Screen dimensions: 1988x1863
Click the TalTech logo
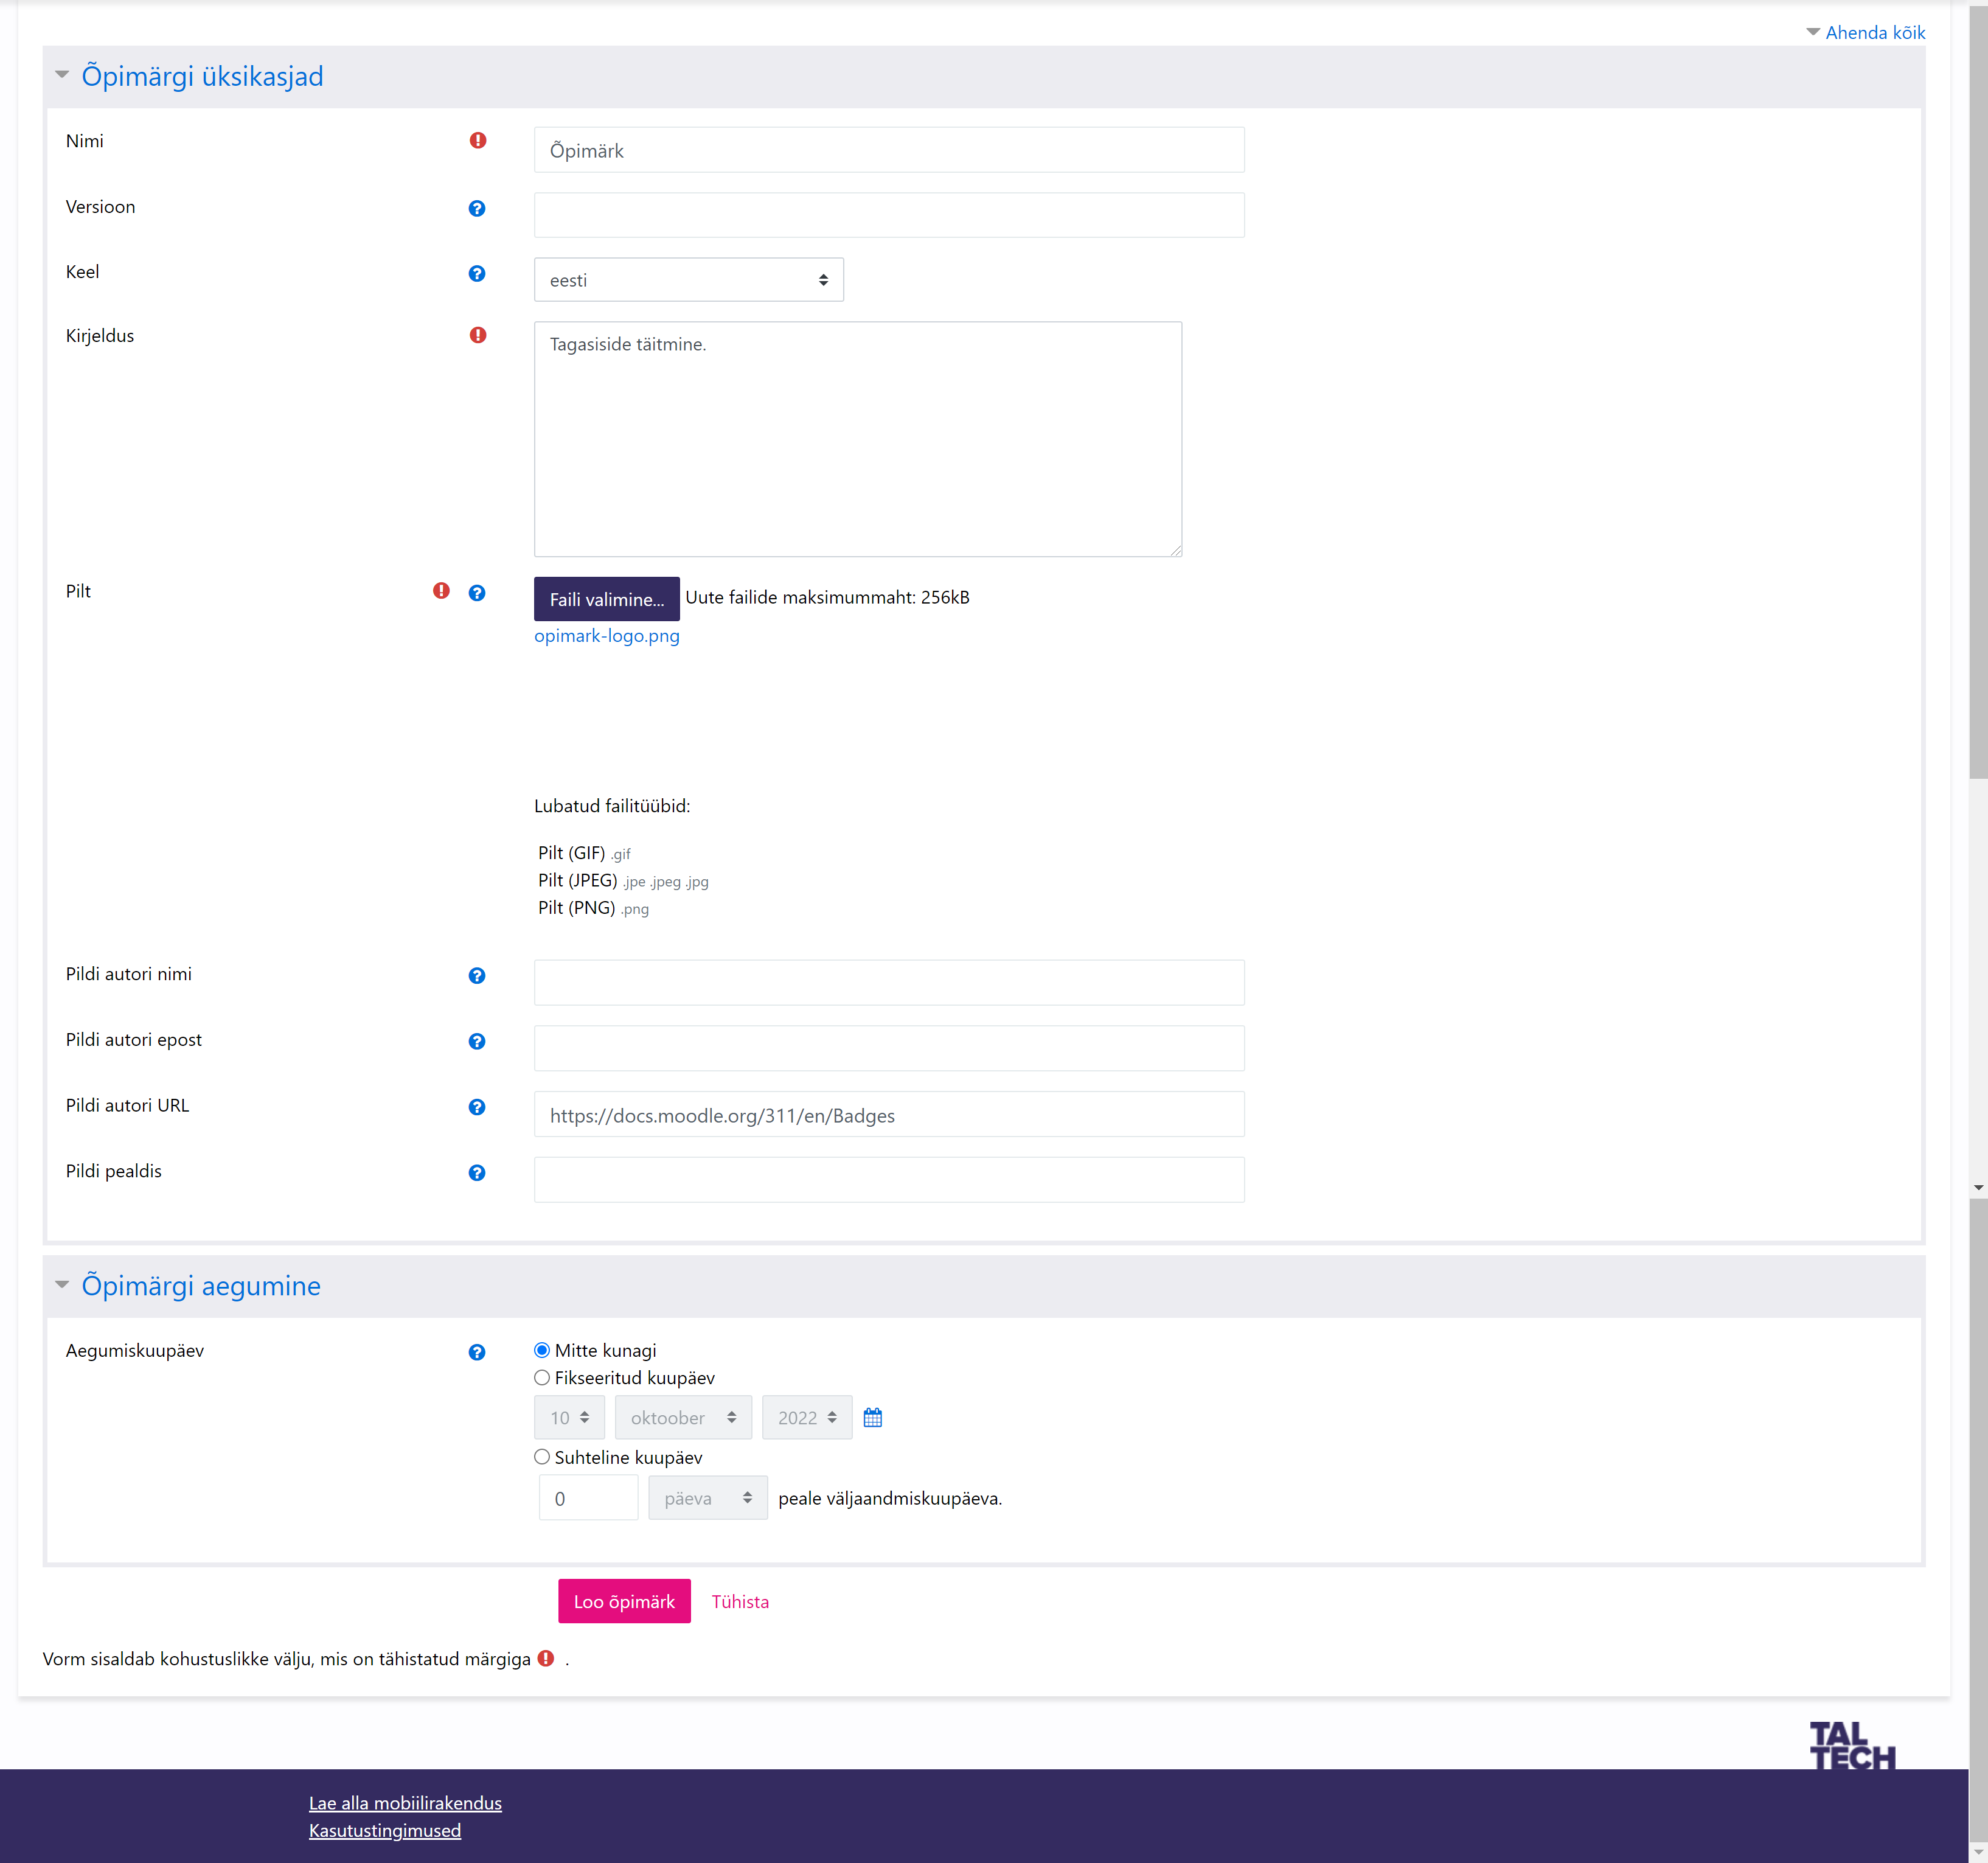pyautogui.click(x=1852, y=1746)
